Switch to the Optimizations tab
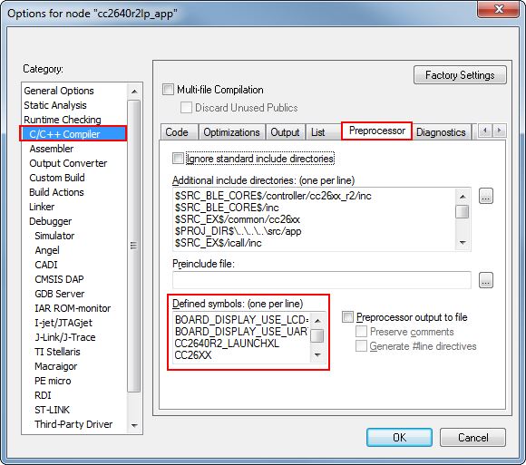526x465 pixels. pyautogui.click(x=231, y=132)
